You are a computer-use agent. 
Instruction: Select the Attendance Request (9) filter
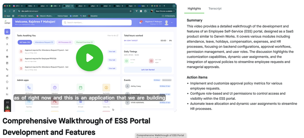click(44, 42)
